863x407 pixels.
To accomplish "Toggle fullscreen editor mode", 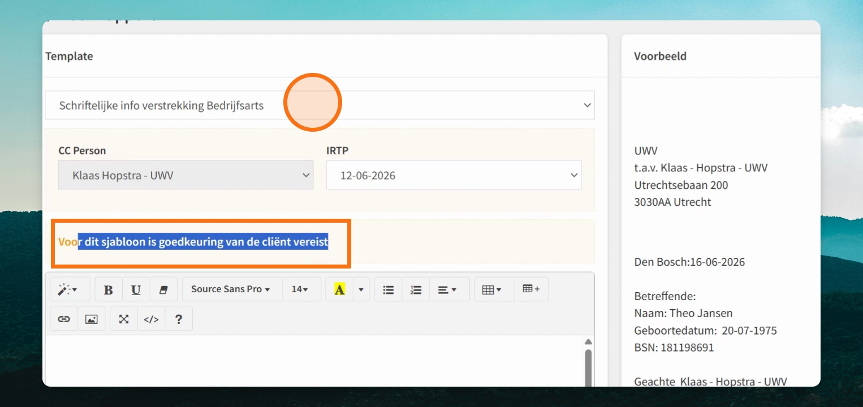I will [124, 319].
